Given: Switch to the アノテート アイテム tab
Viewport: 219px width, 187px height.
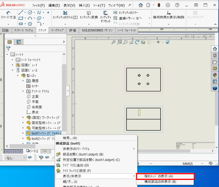Looking at the screenshot, I should click(23, 30).
